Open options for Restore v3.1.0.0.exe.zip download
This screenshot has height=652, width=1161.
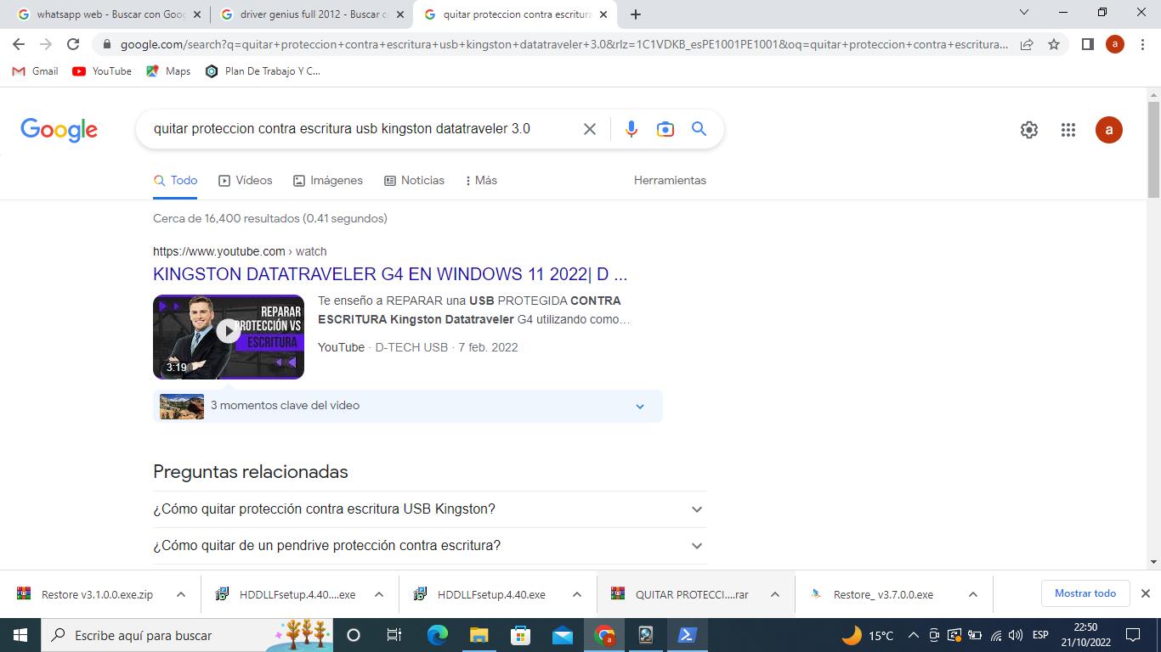(181, 594)
